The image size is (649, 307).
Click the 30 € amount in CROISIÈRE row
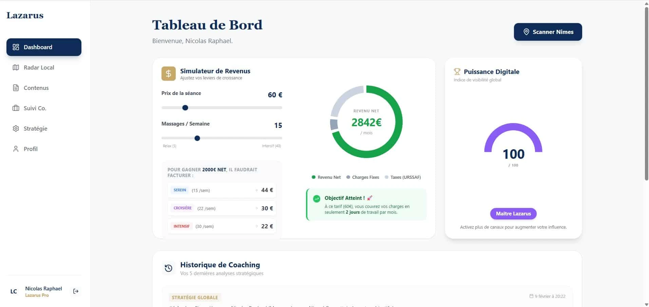point(267,208)
